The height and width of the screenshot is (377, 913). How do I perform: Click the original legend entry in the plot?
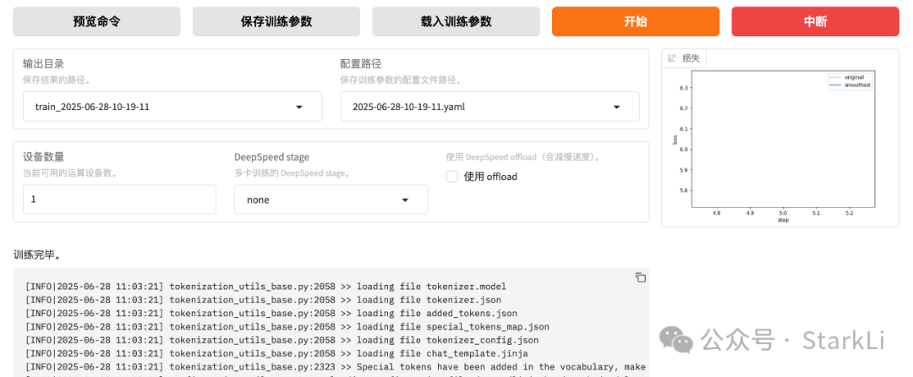pos(848,77)
